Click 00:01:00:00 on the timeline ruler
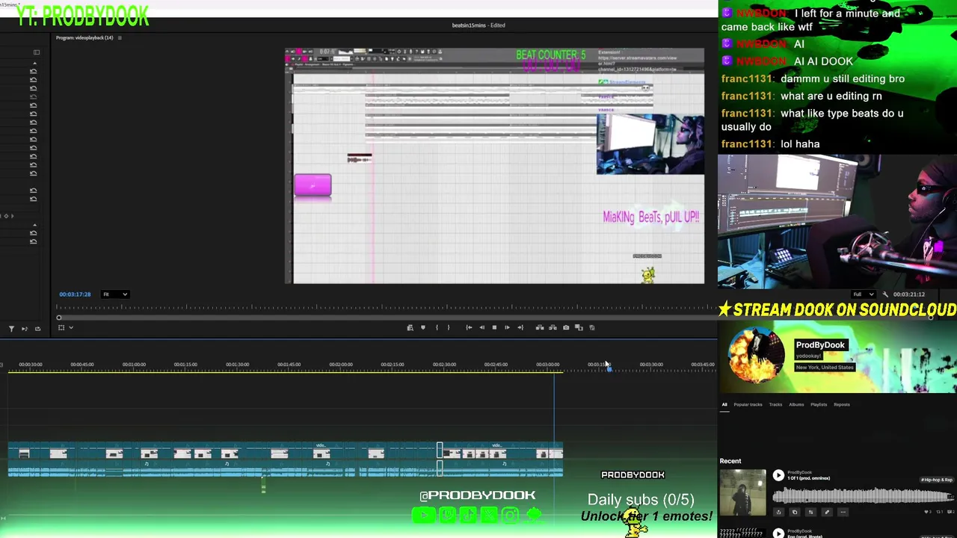957x538 pixels. coord(134,365)
